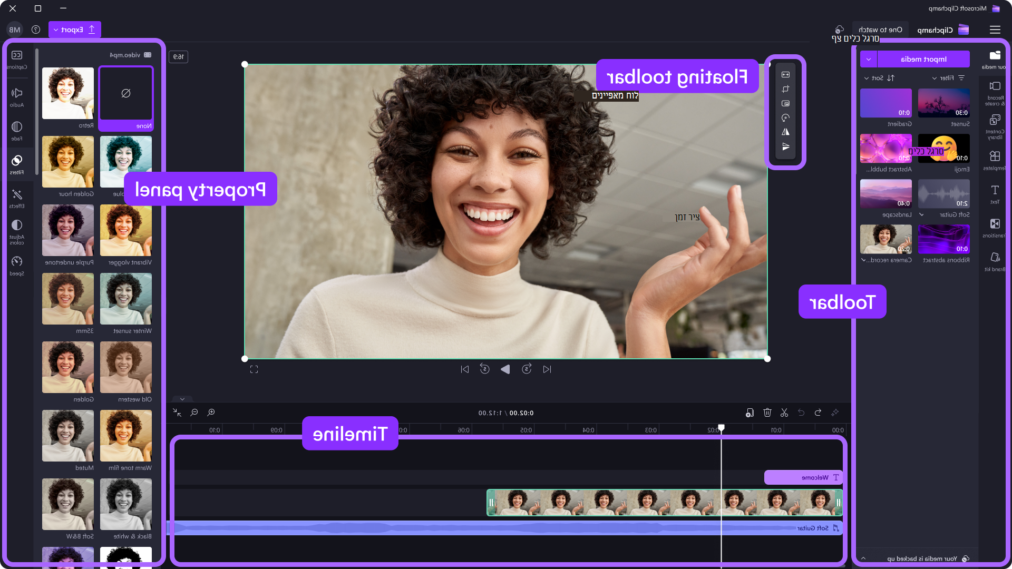This screenshot has width=1012, height=569.
Task: Open the Content library tab
Action: (x=995, y=127)
